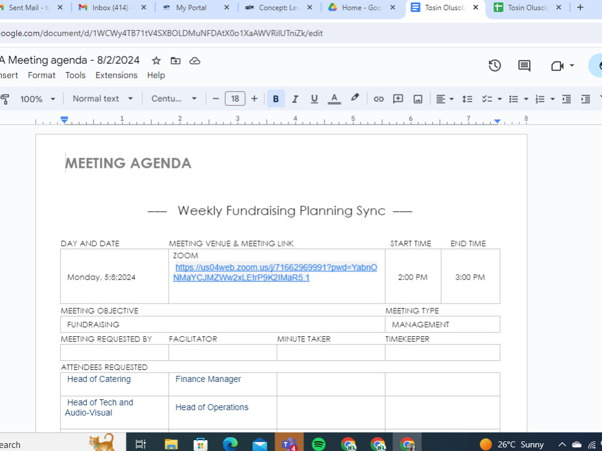Image resolution: width=602 pixels, height=451 pixels.
Task: Decrease the paragraph indent
Action: pyautogui.click(x=566, y=99)
